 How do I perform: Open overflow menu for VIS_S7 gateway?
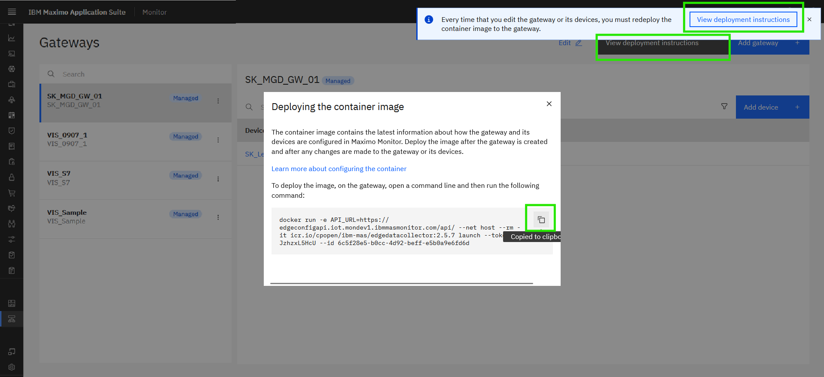[218, 179]
